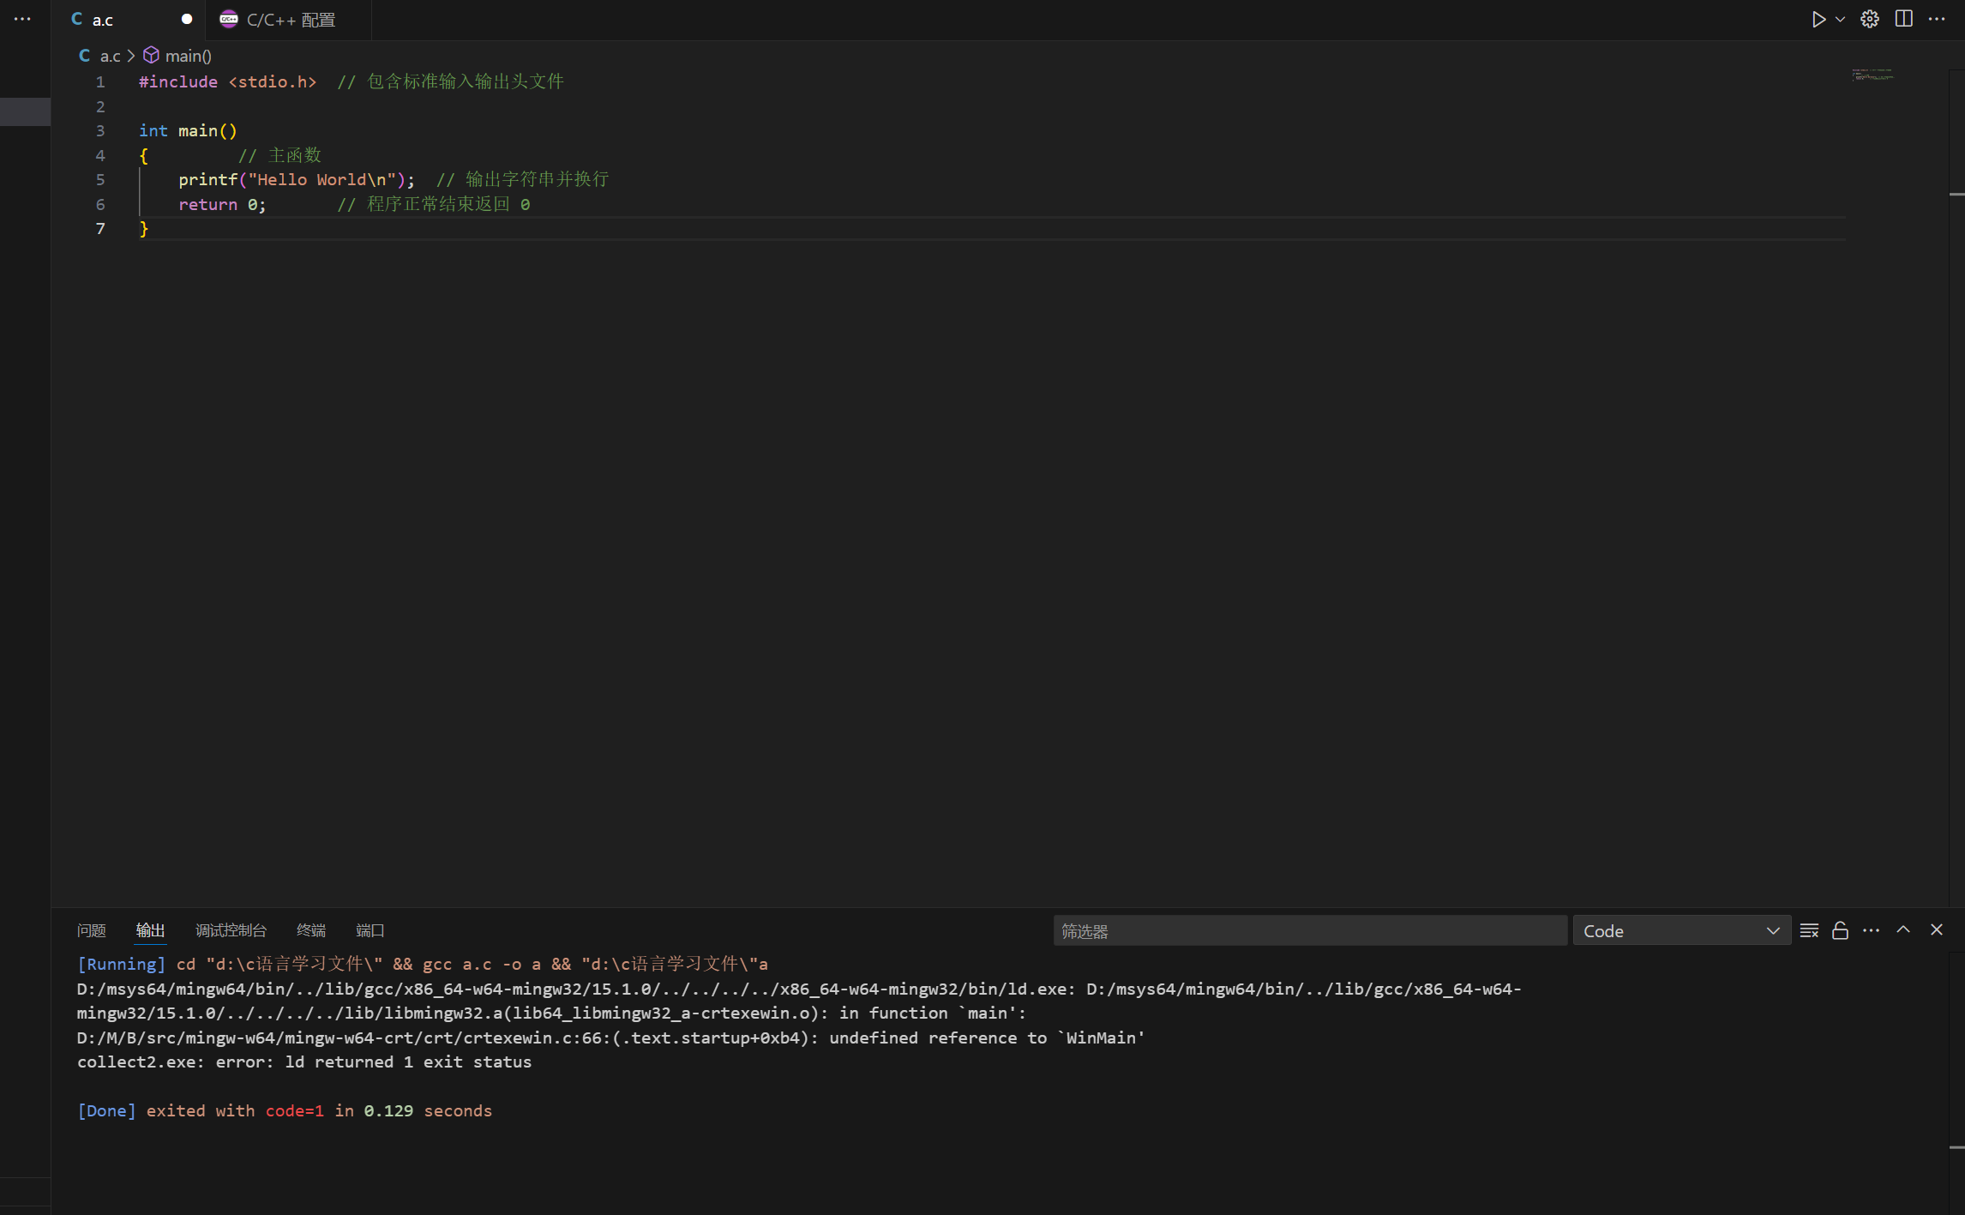Maximize panel with the chevron-up icon
1965x1215 pixels.
(1903, 929)
